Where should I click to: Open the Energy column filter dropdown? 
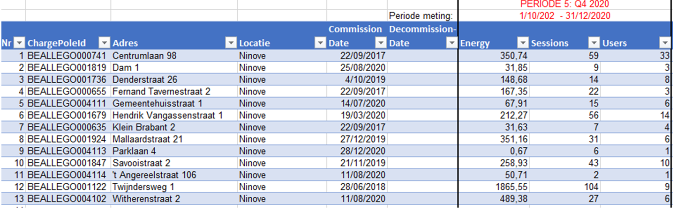(x=523, y=43)
